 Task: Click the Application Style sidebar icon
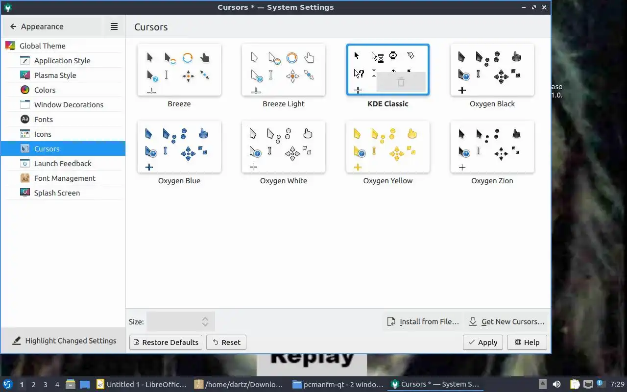click(25, 60)
